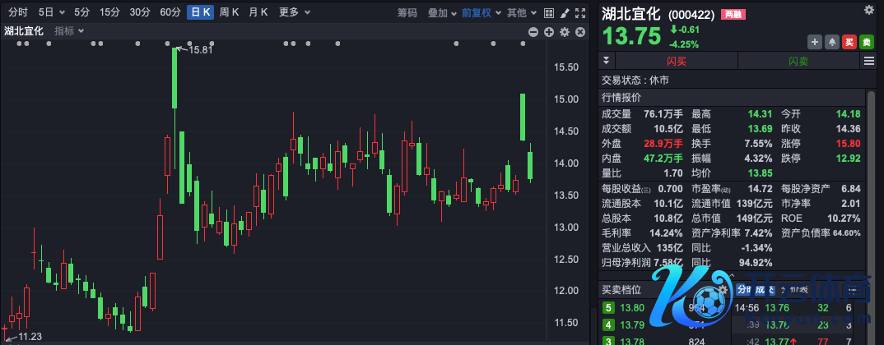
Task: Open chart settings gear icon
Action: (564, 31)
